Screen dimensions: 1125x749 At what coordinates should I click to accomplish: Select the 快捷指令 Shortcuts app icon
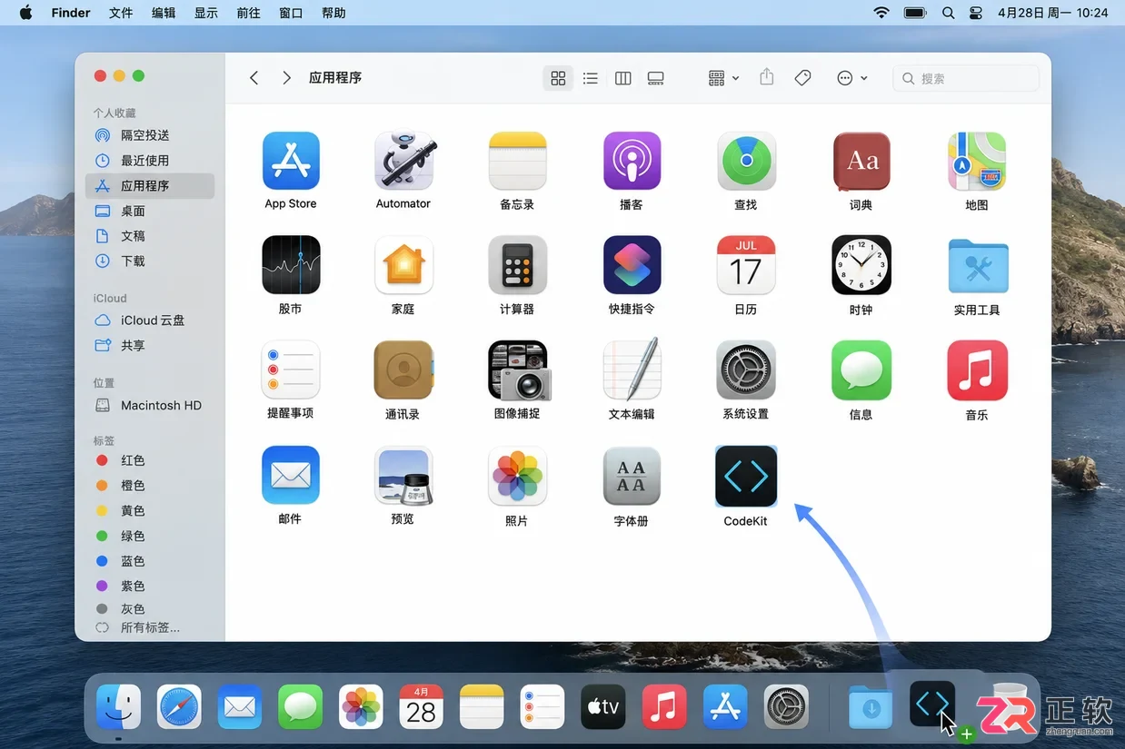click(632, 265)
